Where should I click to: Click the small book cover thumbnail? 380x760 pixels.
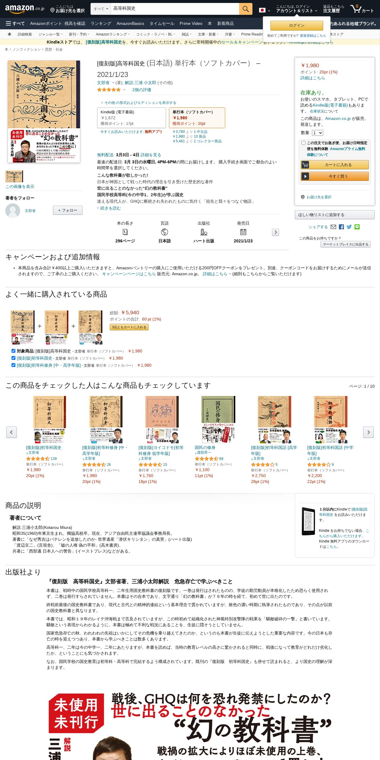point(14,176)
